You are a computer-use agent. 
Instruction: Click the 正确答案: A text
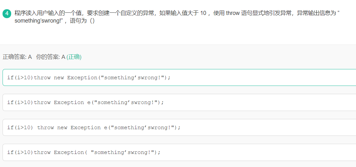click(17, 57)
